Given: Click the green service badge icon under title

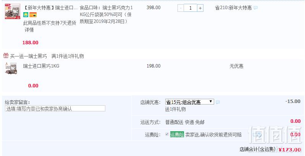Looking at the screenshot, I should (x=26, y=15).
